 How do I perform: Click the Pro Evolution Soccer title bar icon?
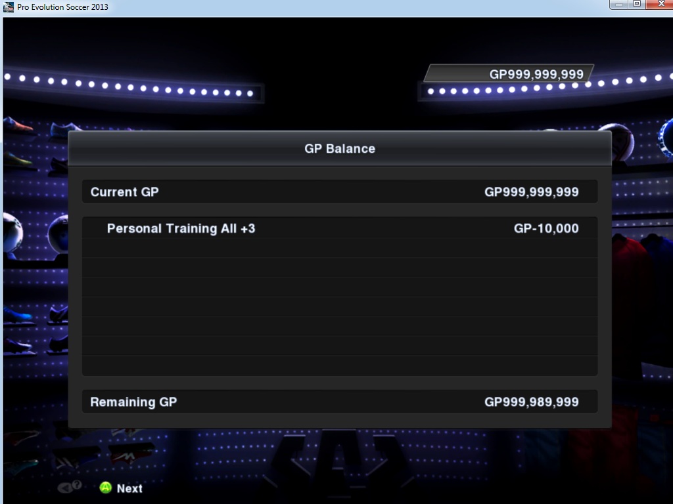click(x=9, y=7)
